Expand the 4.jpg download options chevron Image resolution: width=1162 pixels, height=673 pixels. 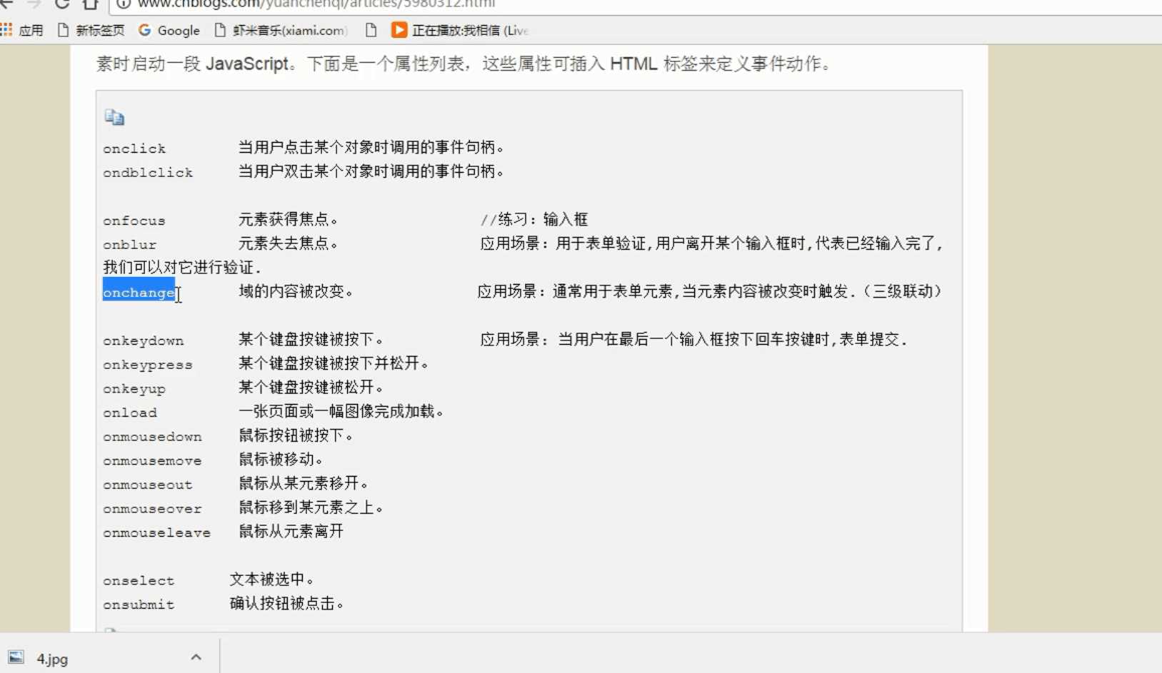tap(196, 657)
